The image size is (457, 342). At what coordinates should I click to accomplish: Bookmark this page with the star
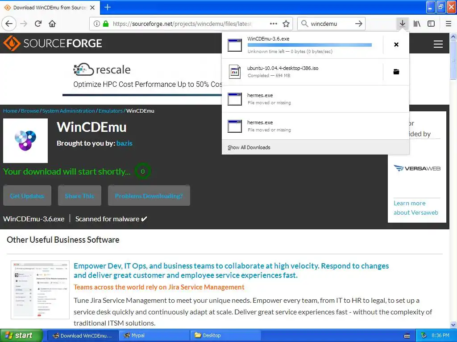[x=286, y=24]
